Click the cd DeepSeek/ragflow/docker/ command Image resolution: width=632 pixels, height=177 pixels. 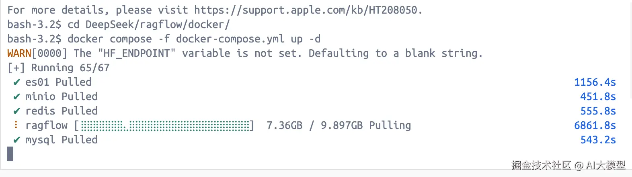pos(148,24)
